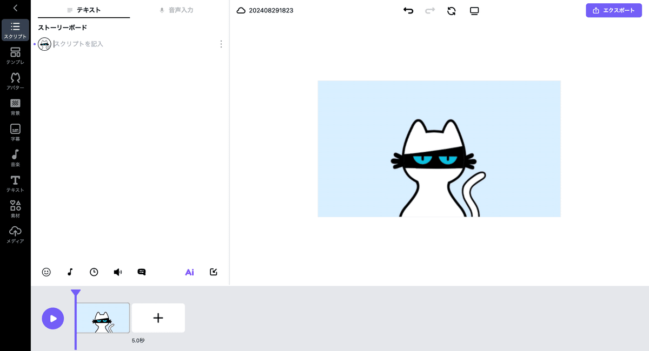Click the ストーリーボード heading

(62, 28)
